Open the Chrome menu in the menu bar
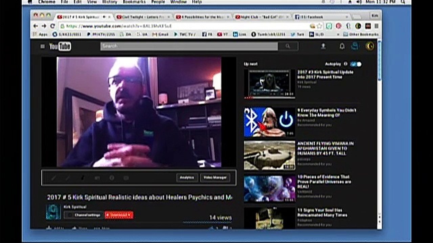433x243 pixels. (x=47, y=2)
